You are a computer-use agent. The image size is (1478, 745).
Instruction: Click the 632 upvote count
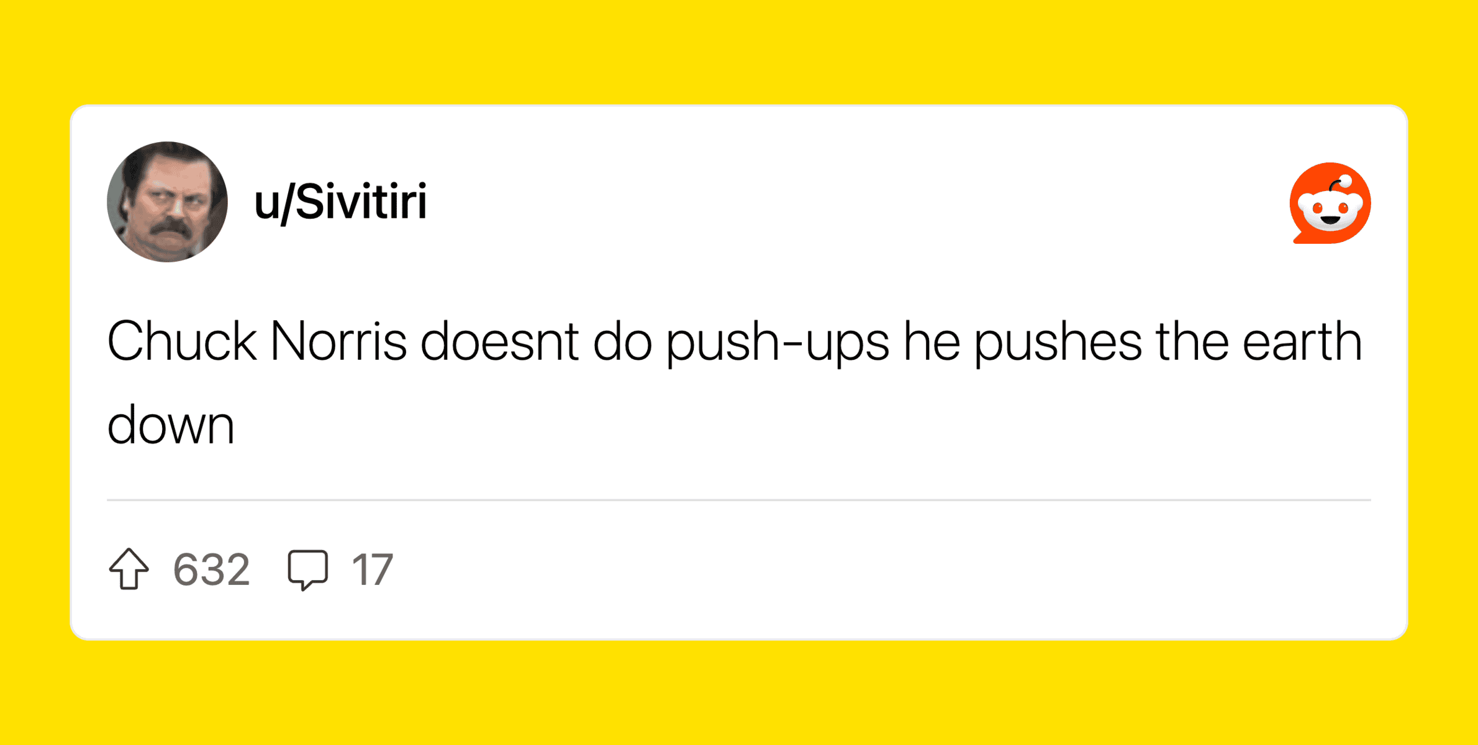coord(211,569)
